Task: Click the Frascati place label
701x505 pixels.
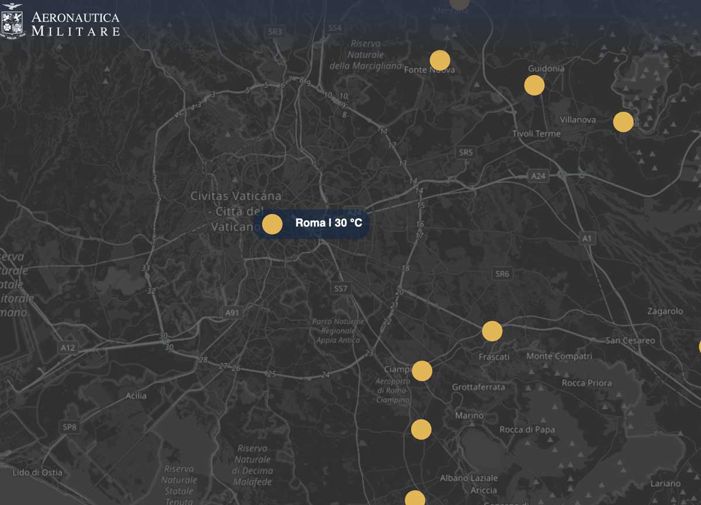Action: pyautogui.click(x=494, y=357)
